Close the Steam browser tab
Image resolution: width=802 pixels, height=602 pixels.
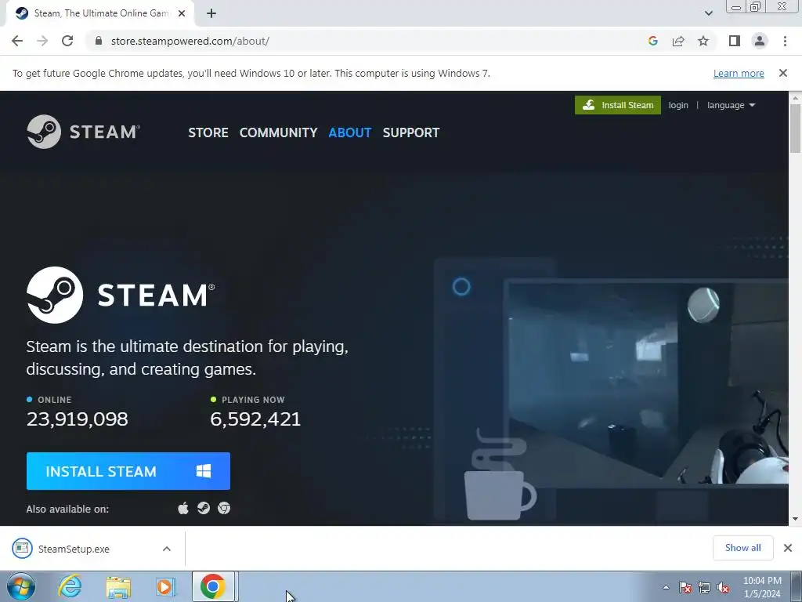tap(182, 13)
